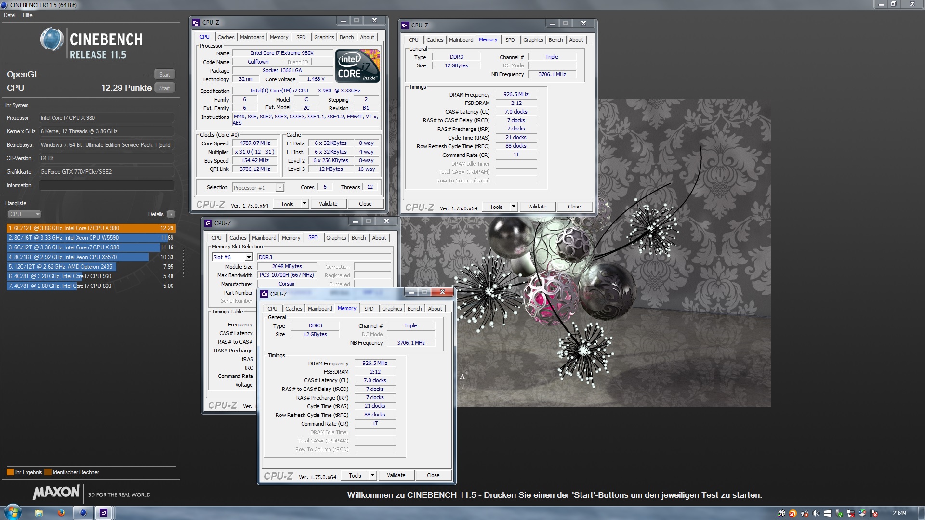Click '926.5 MHz' in top-right CPU-Z Memory window
The image size is (925, 520).
[516, 94]
